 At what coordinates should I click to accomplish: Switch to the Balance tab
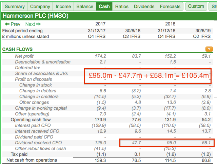[x=85, y=6]
